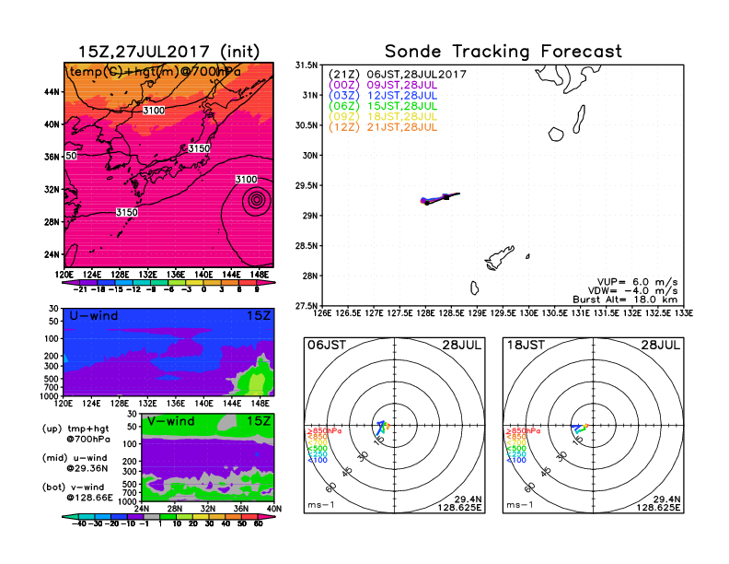Click the '(mid) u-wind @29.36N' note
This screenshot has width=729, height=564.
pyautogui.click(x=75, y=463)
